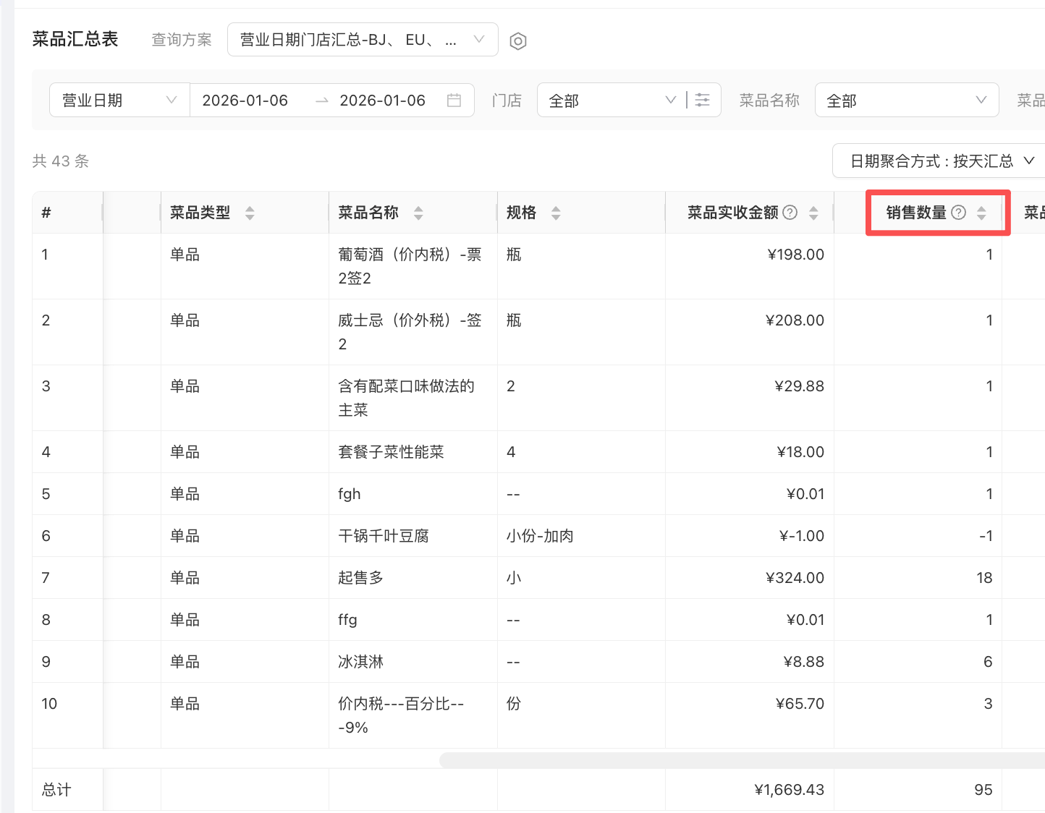Show help tooltip for 销售数量
The width and height of the screenshot is (1045, 813).
[958, 213]
